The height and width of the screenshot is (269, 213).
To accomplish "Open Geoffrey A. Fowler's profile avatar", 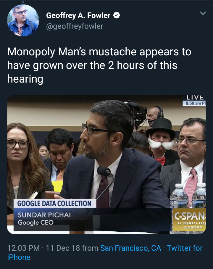I will tap(23, 20).
